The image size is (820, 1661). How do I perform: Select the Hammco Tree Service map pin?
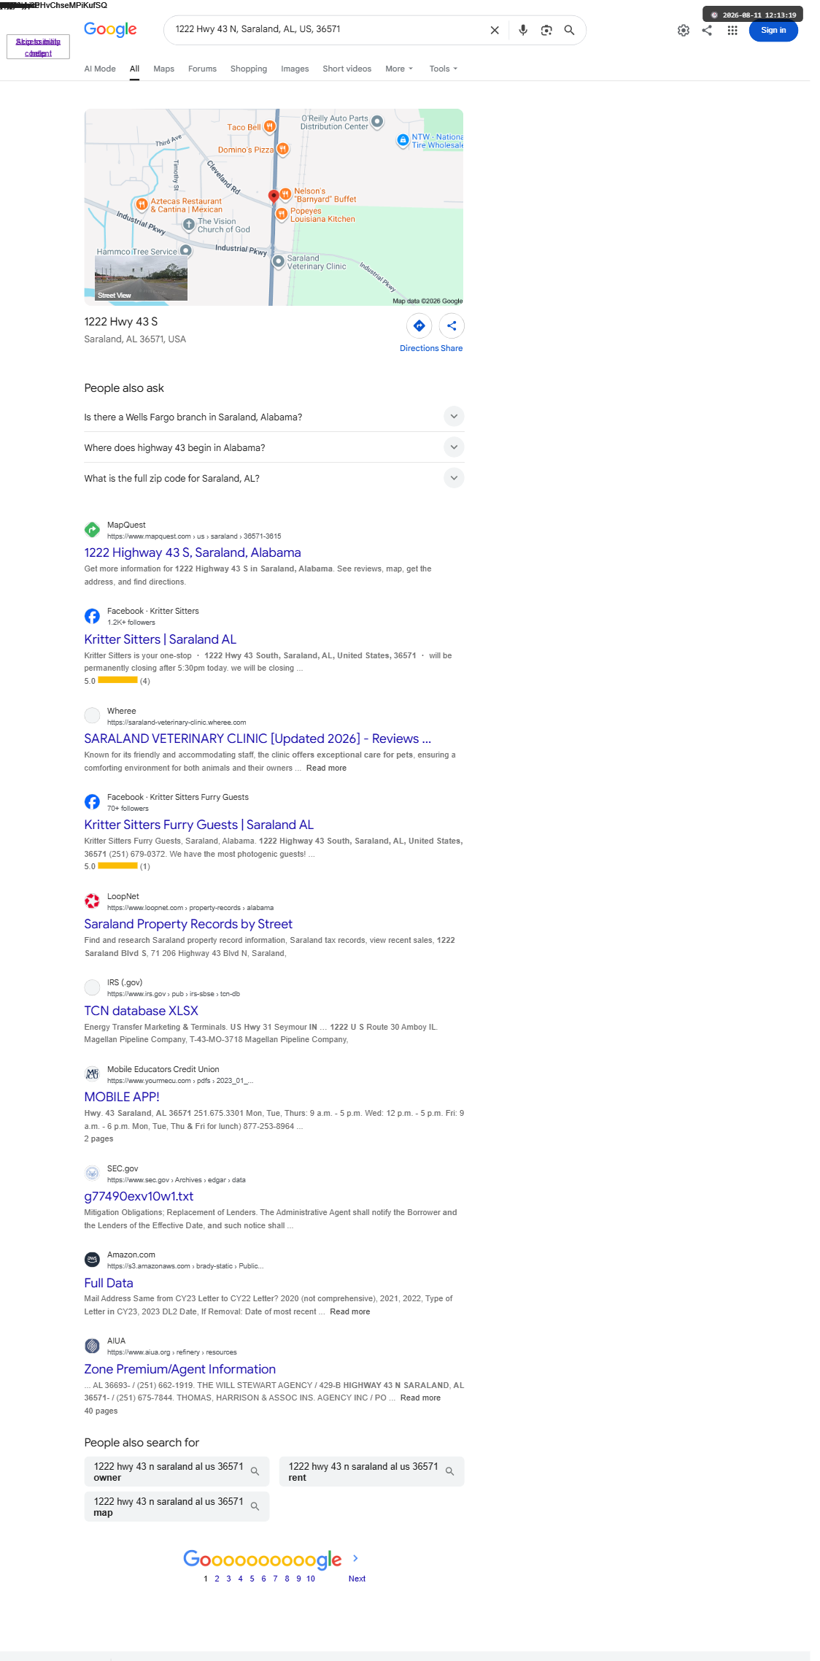[x=186, y=250]
